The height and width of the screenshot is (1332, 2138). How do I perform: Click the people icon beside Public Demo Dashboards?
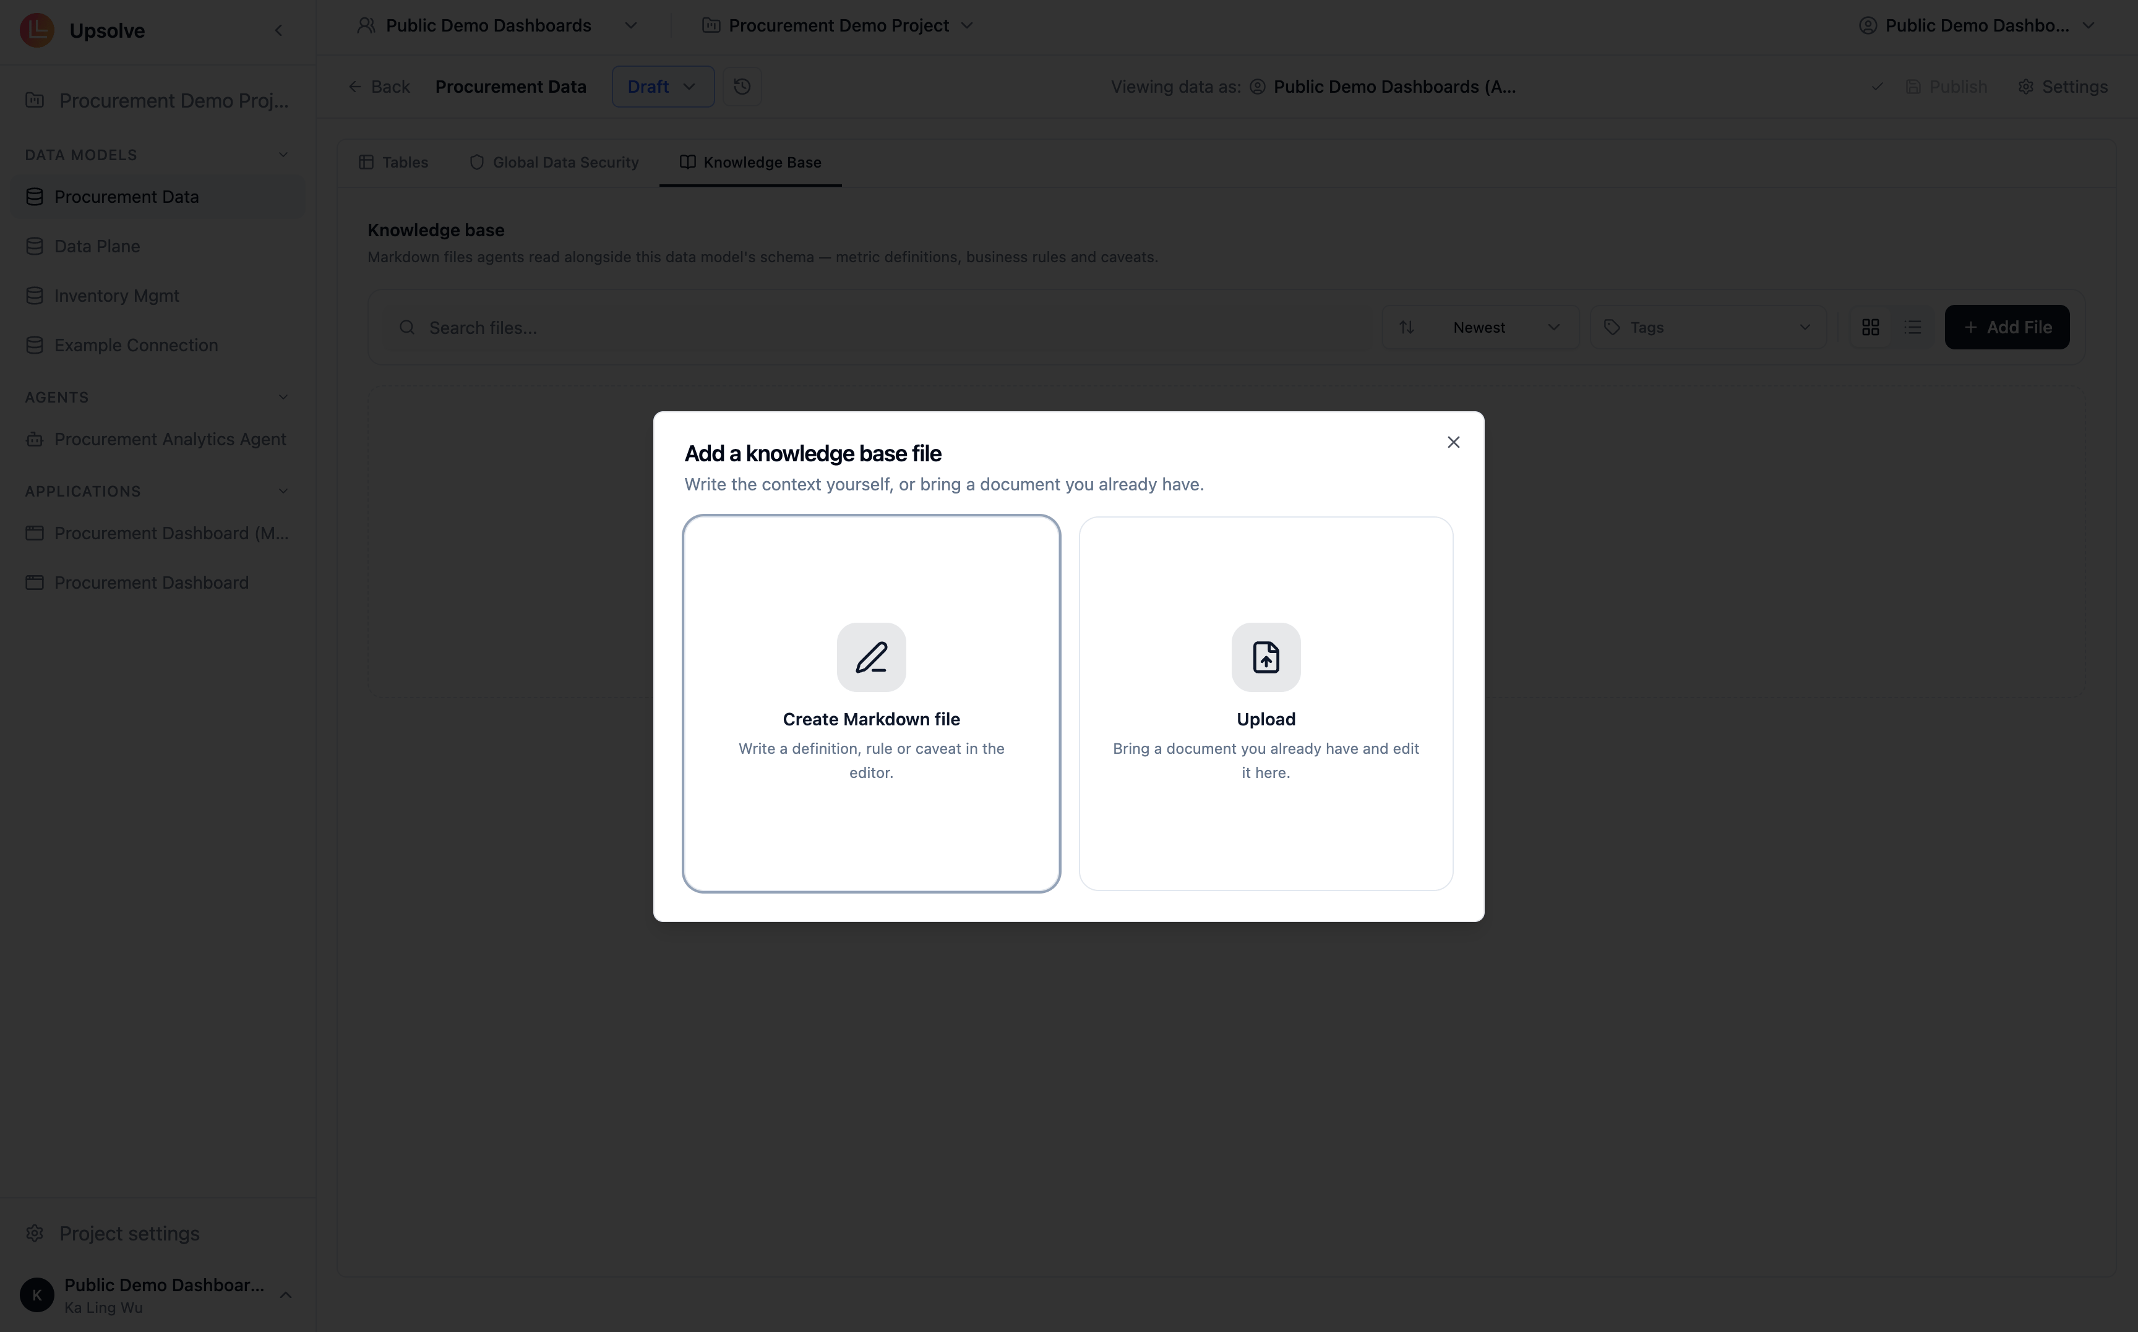coord(366,25)
